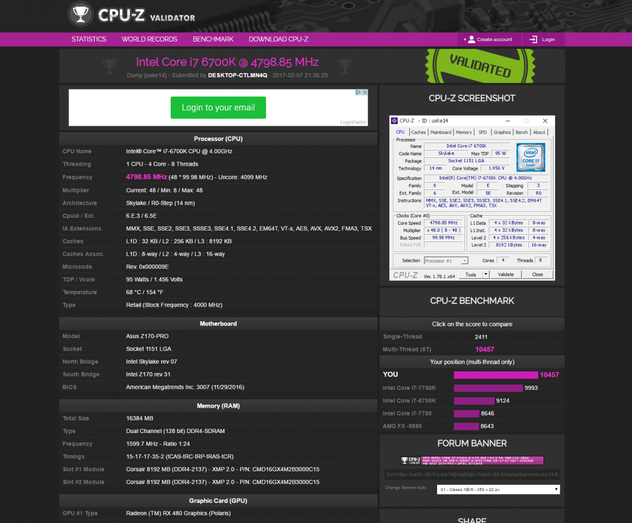Open the BENCHMARK nav item
The width and height of the screenshot is (632, 523).
pos(213,39)
